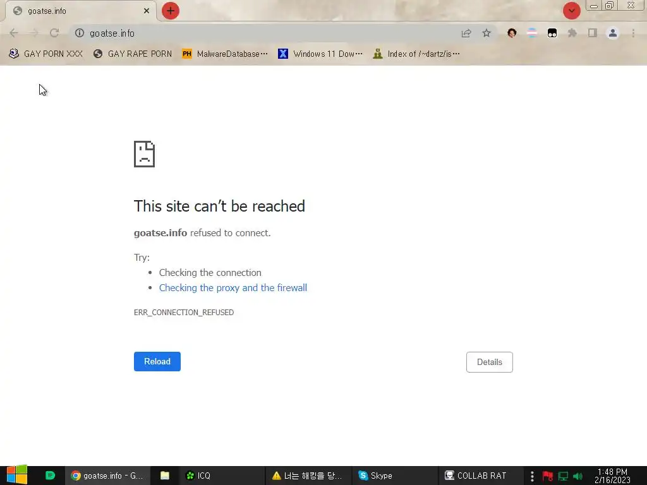Open the face avatar extension icon

coord(512,33)
